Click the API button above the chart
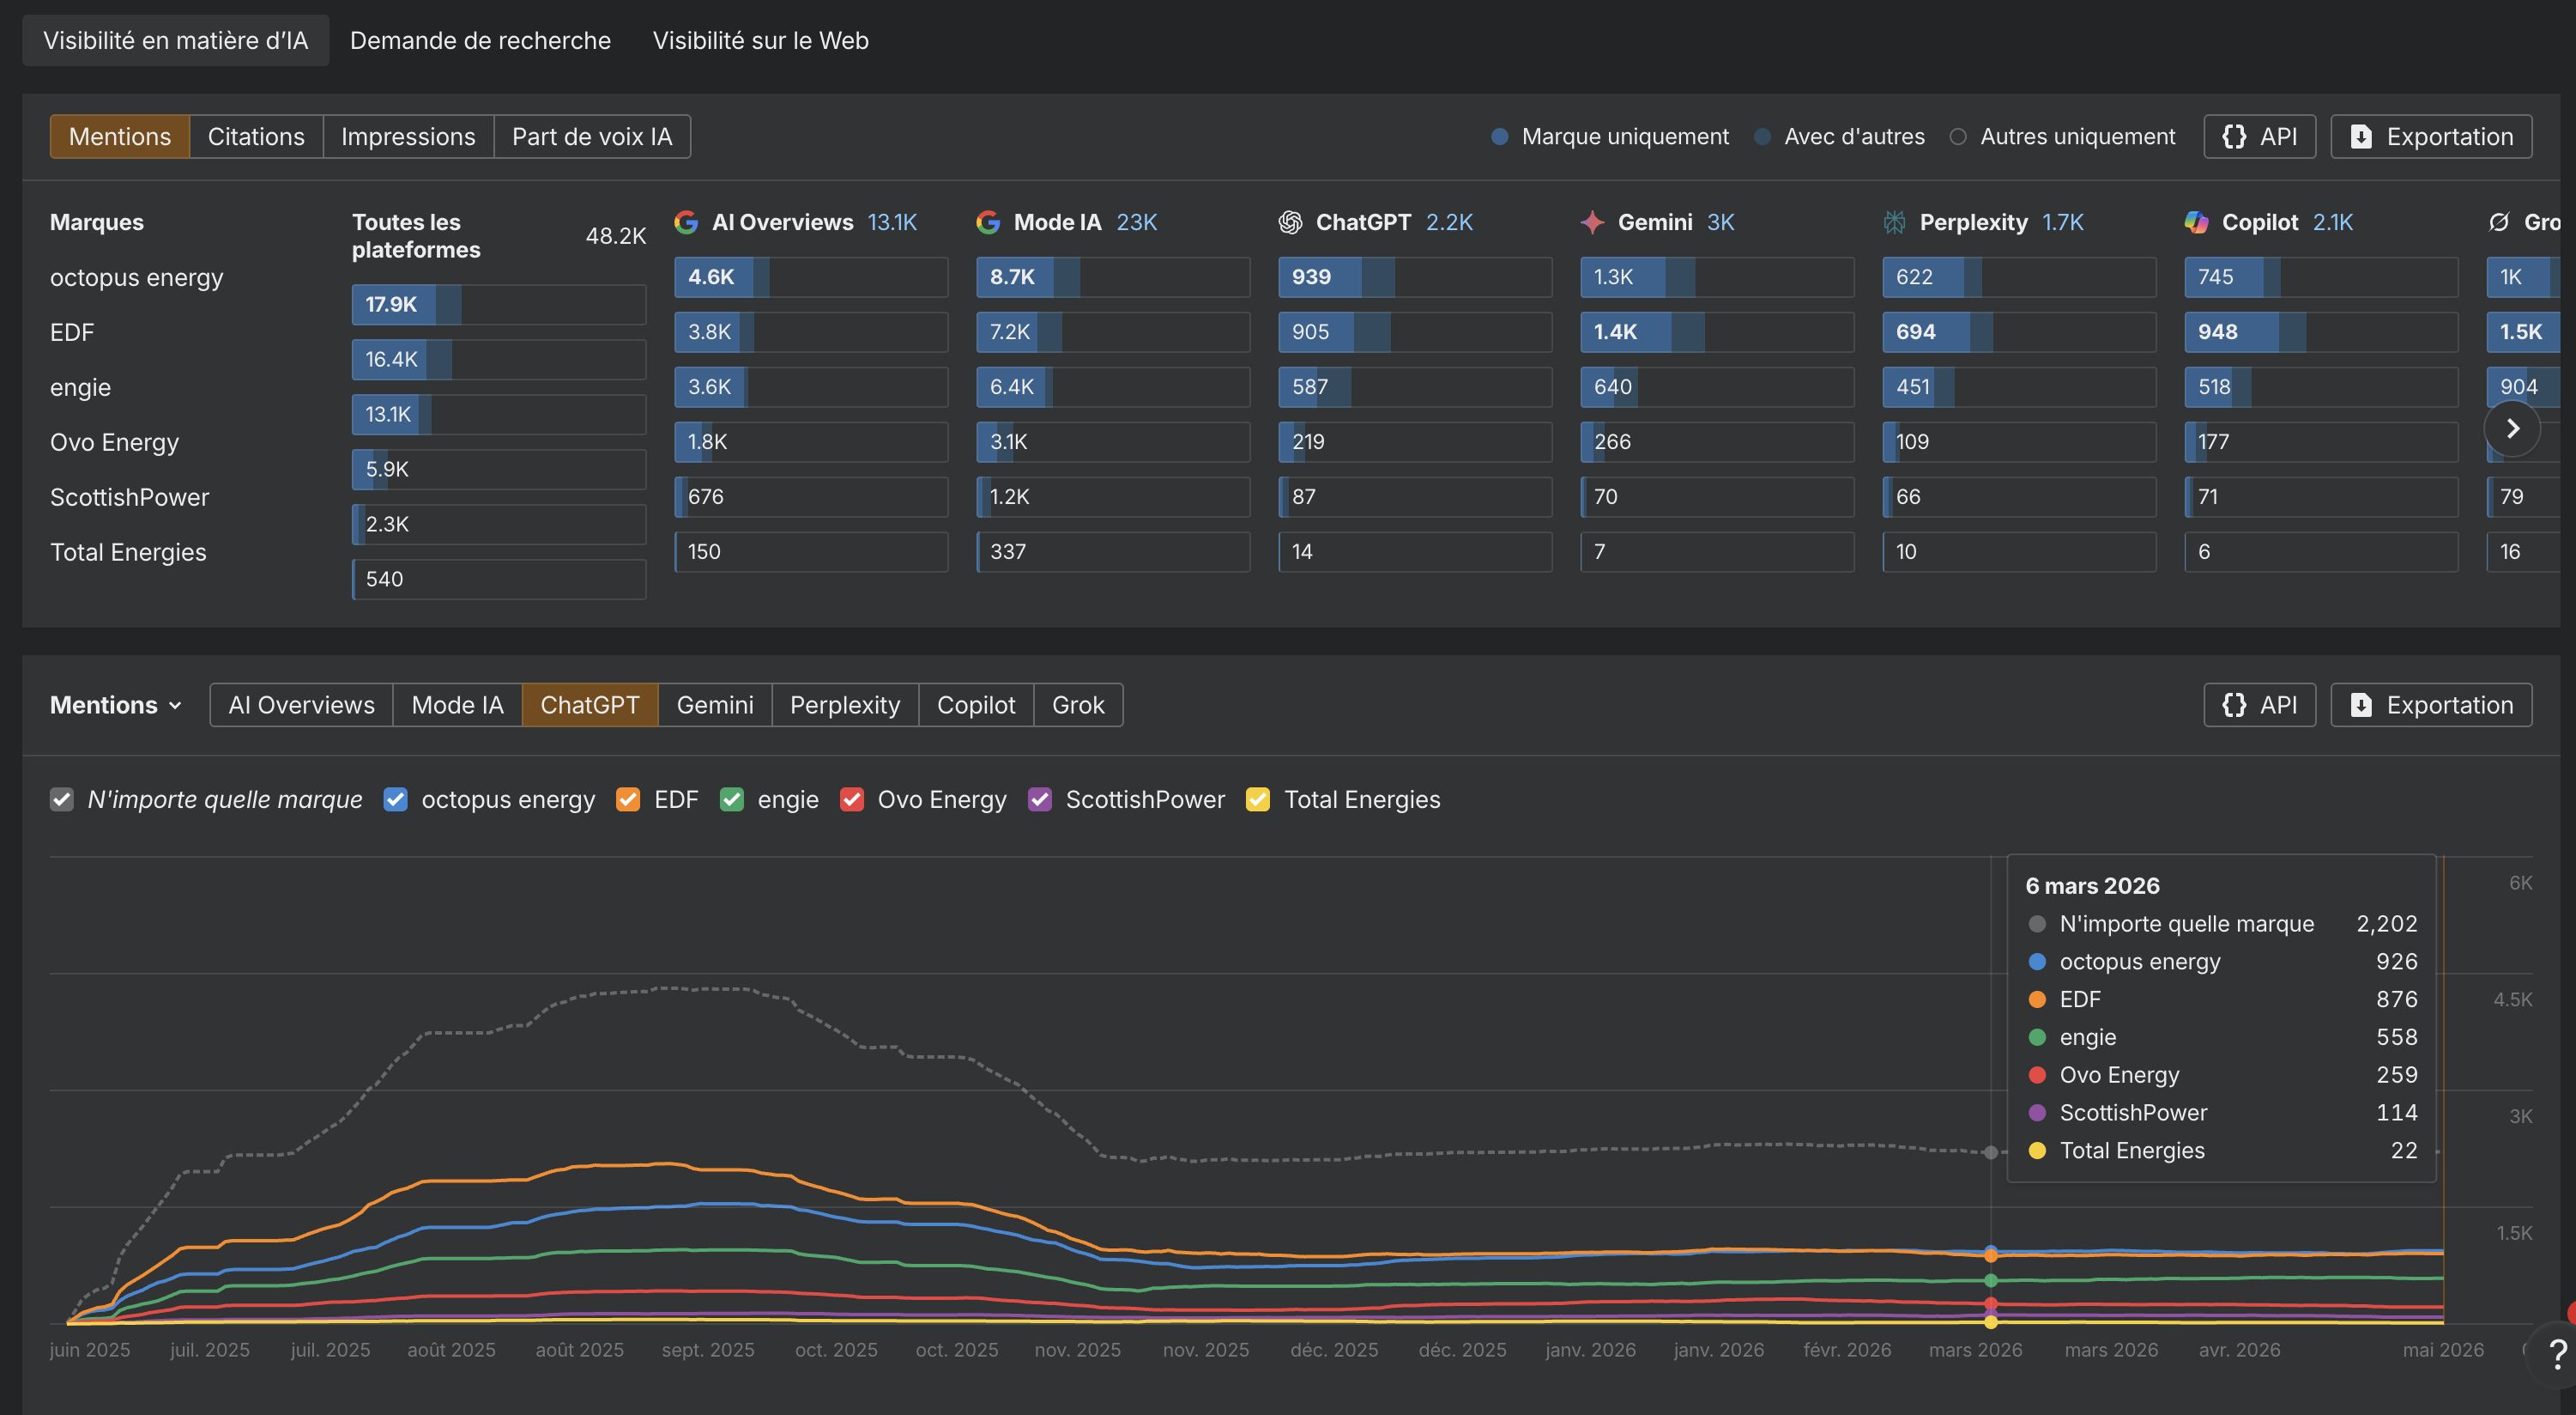 coord(2259,706)
